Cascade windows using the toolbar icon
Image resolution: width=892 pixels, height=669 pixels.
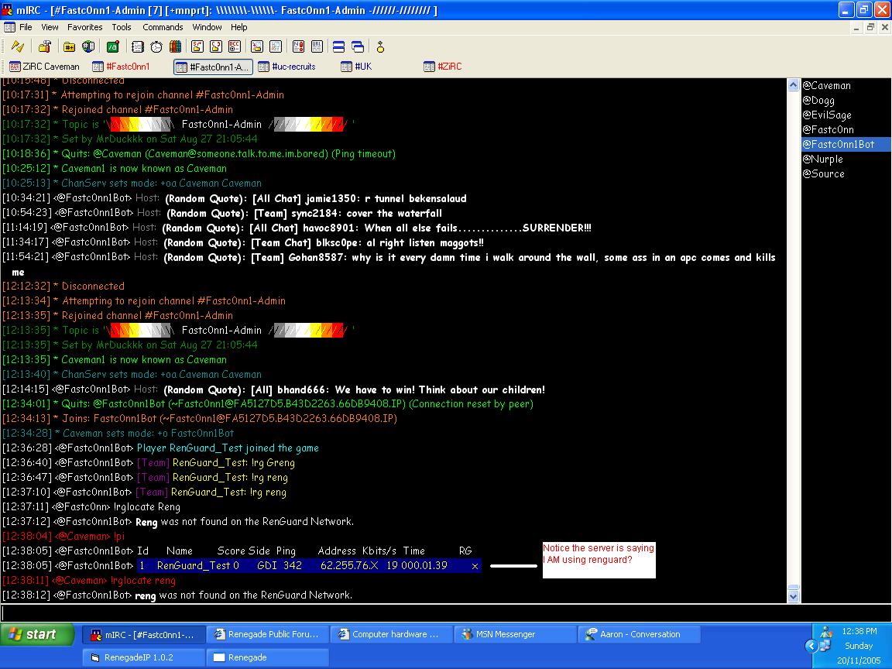358,46
